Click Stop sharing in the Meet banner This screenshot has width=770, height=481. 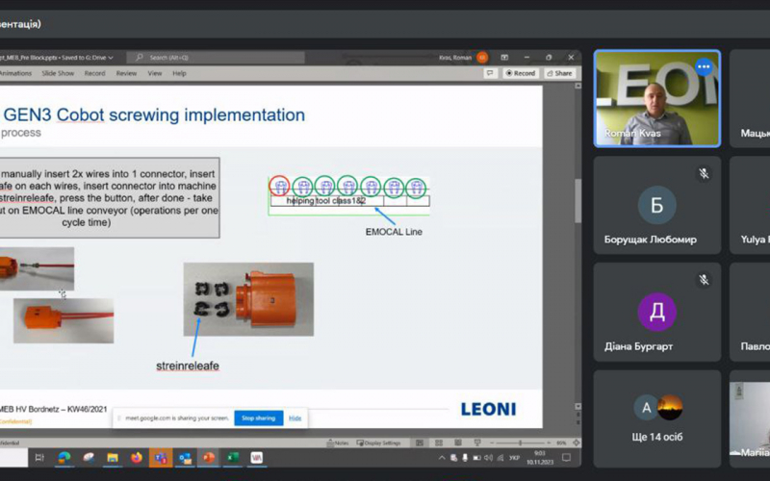pyautogui.click(x=258, y=418)
